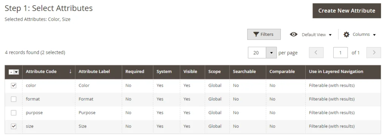Click sort arrow in Attribute Code header
This screenshot has height=138, width=386.
click(x=70, y=72)
